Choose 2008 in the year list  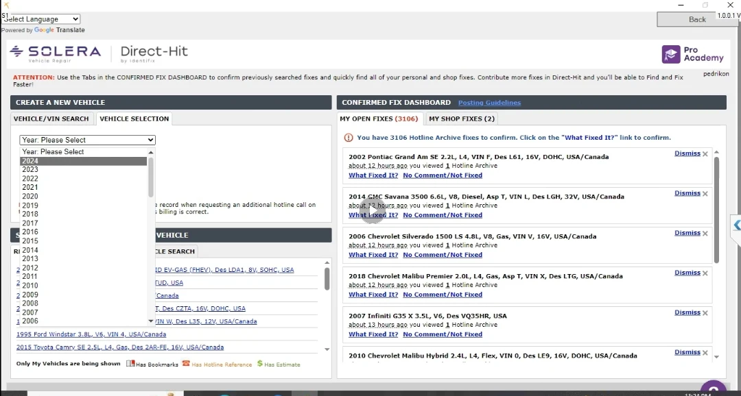tap(83, 304)
